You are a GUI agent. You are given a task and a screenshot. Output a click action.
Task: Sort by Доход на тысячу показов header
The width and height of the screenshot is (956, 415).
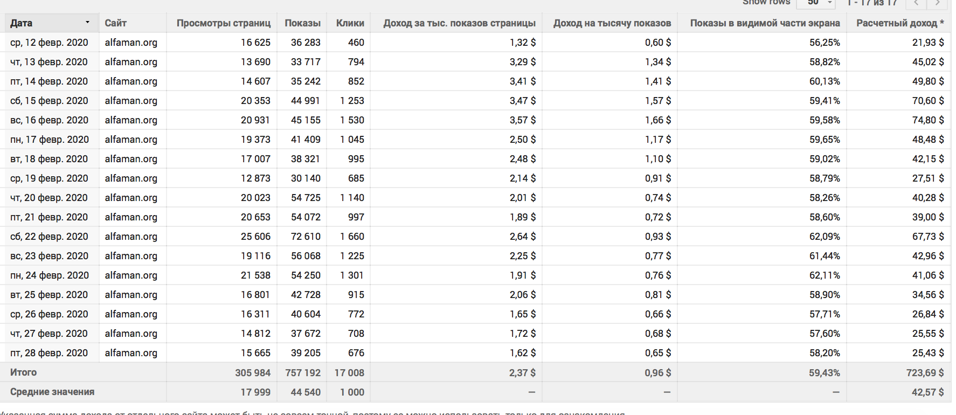(x=612, y=23)
